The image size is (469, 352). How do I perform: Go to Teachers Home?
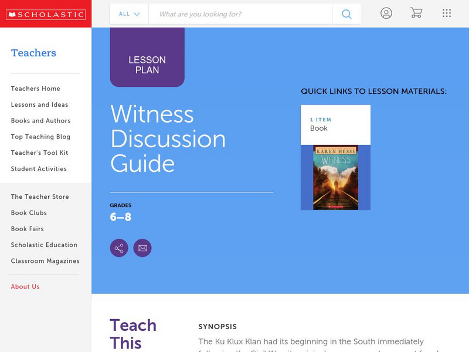(x=36, y=89)
